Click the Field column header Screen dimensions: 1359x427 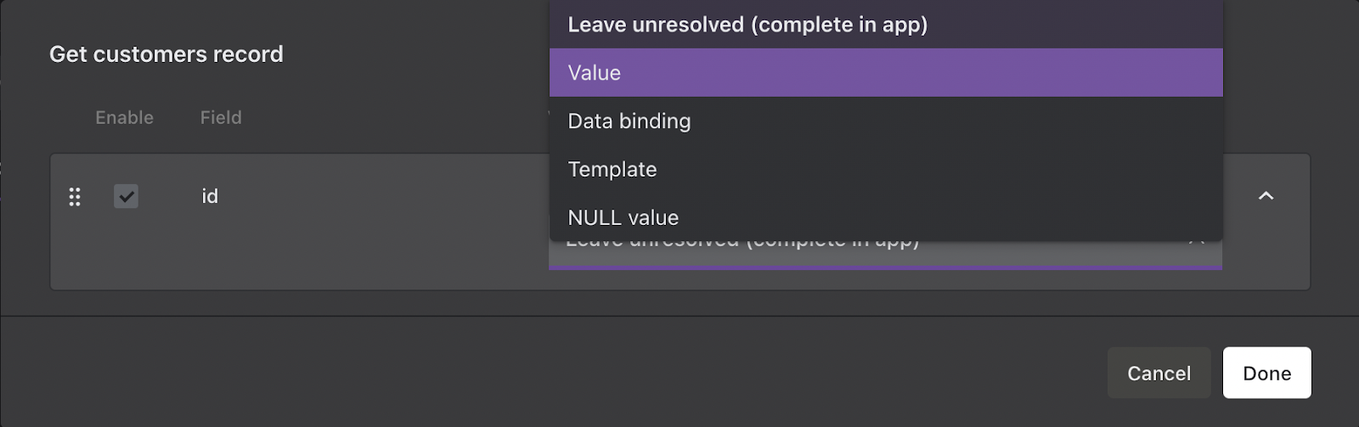221,118
